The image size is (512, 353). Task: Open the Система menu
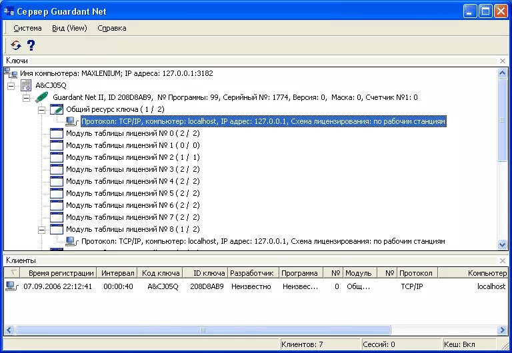click(27, 28)
